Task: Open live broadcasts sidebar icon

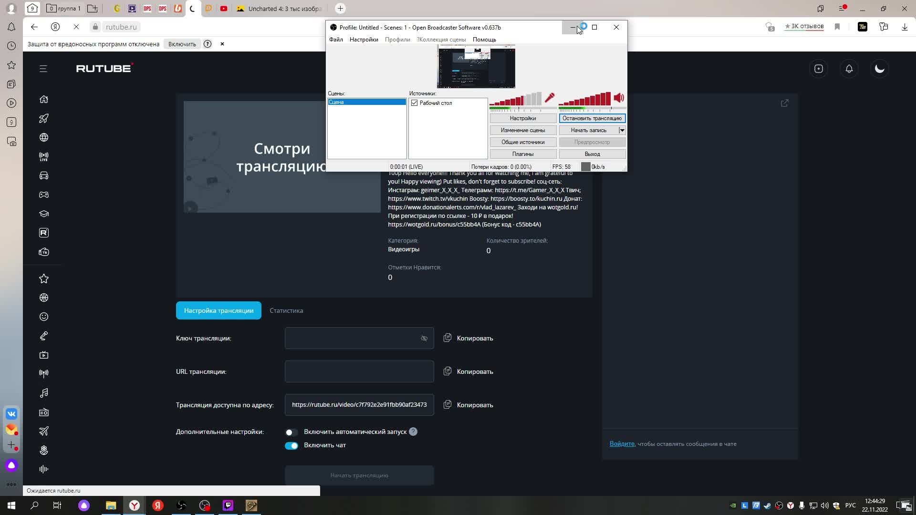Action: [44, 156]
